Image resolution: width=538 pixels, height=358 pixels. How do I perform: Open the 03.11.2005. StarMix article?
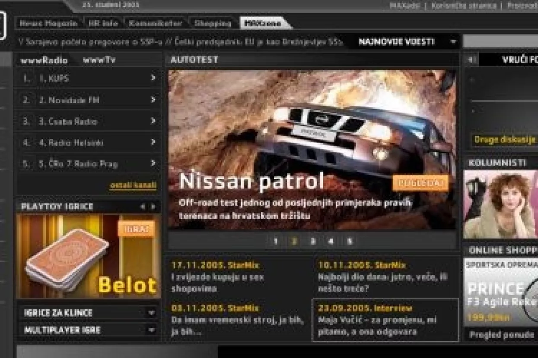click(238, 320)
